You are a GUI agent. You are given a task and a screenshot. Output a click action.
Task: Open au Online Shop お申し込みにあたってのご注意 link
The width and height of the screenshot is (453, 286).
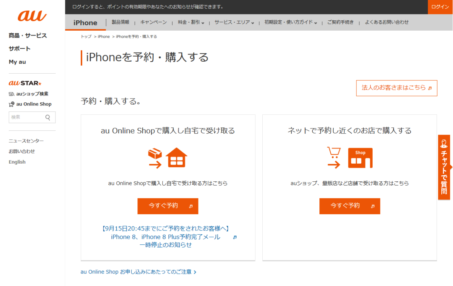click(x=138, y=272)
